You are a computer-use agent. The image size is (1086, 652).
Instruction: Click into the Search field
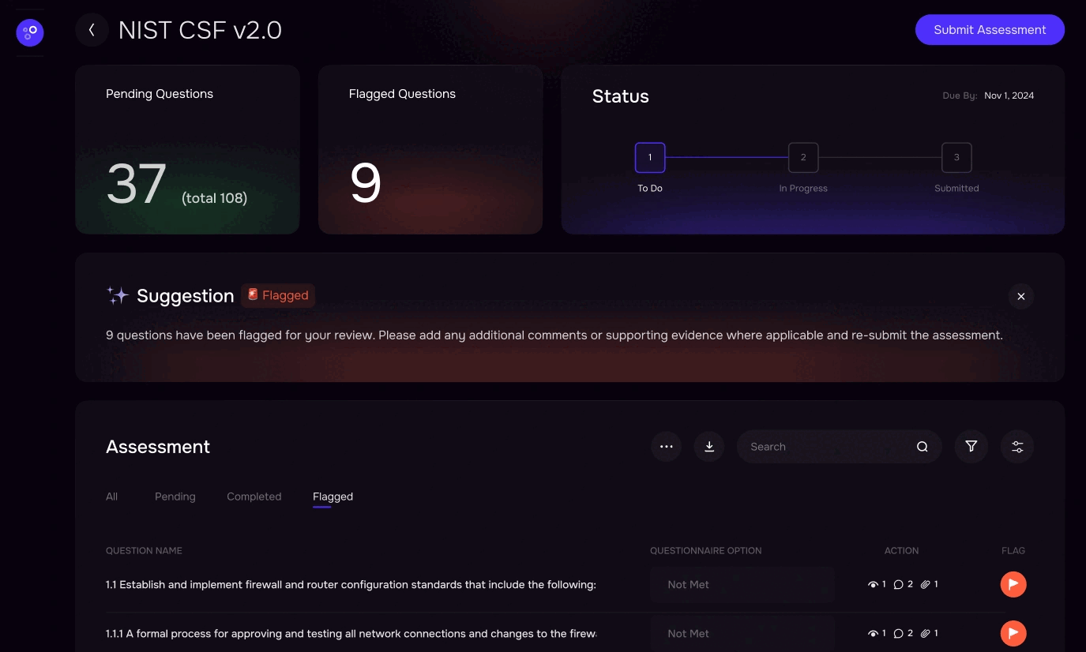839,447
